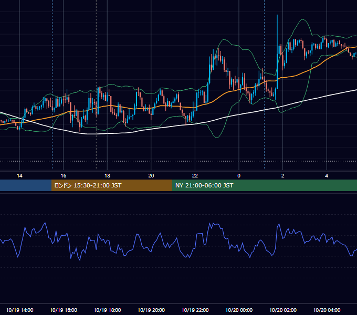The image size is (357, 315).
Task: Click the 10/19 20:00 timestamp label
Action: click(x=151, y=310)
